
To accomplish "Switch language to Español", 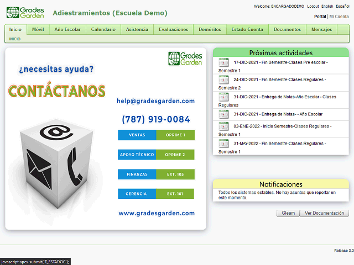I will coord(342,6).
